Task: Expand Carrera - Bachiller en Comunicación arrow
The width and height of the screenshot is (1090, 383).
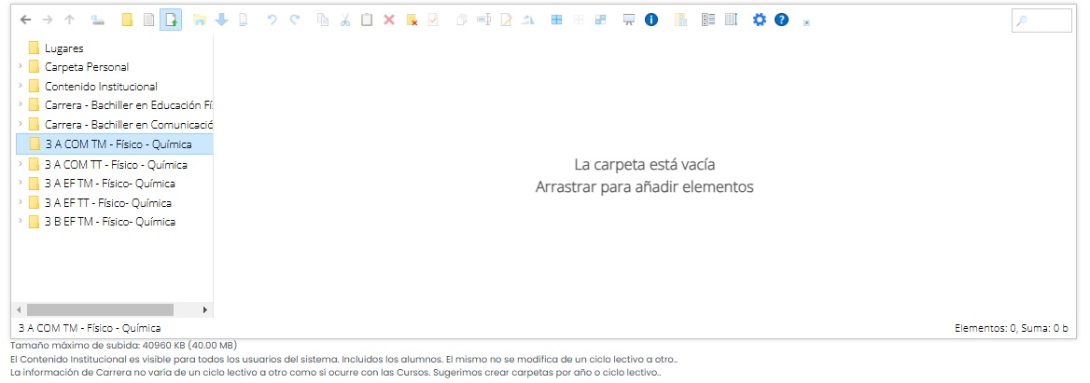Action: point(21,125)
